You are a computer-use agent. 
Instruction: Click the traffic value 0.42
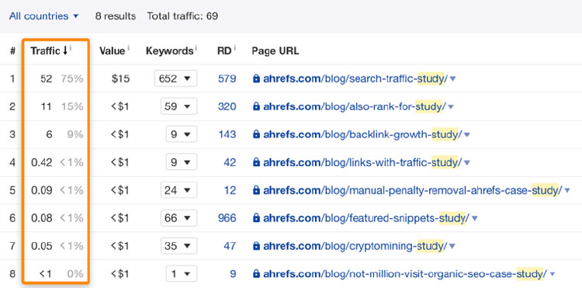pos(42,162)
